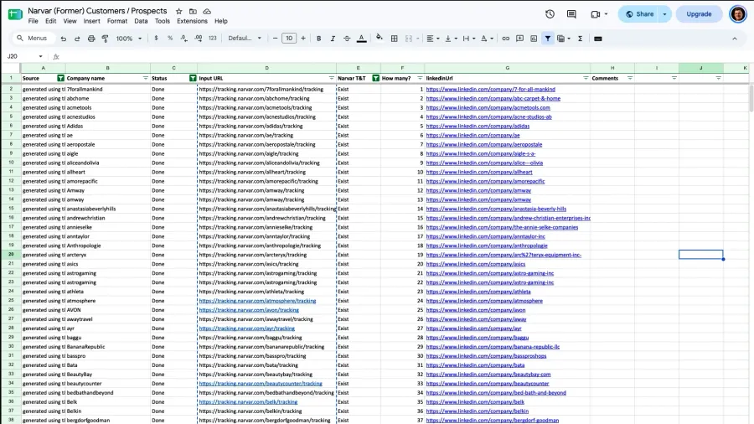Open the adidas LinkedIn company link
754x424 pixels.
[x=478, y=126]
